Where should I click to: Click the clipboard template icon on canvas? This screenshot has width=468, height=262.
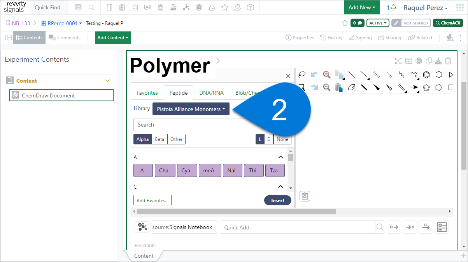click(305, 196)
